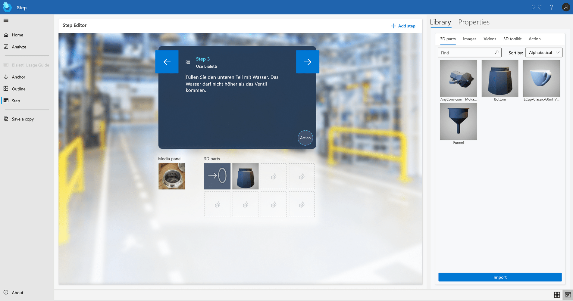
Task: Click Add step link
Action: point(403,26)
